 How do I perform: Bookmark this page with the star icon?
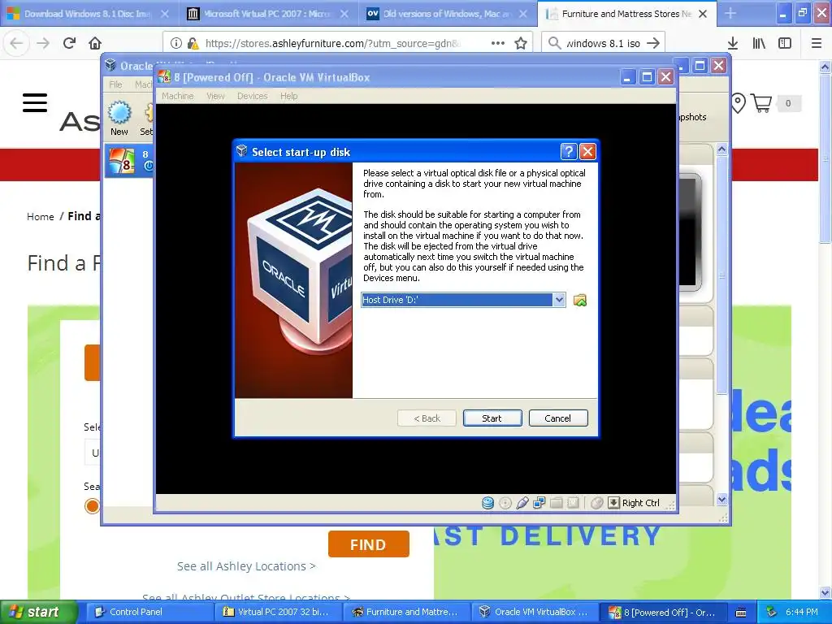(521, 44)
